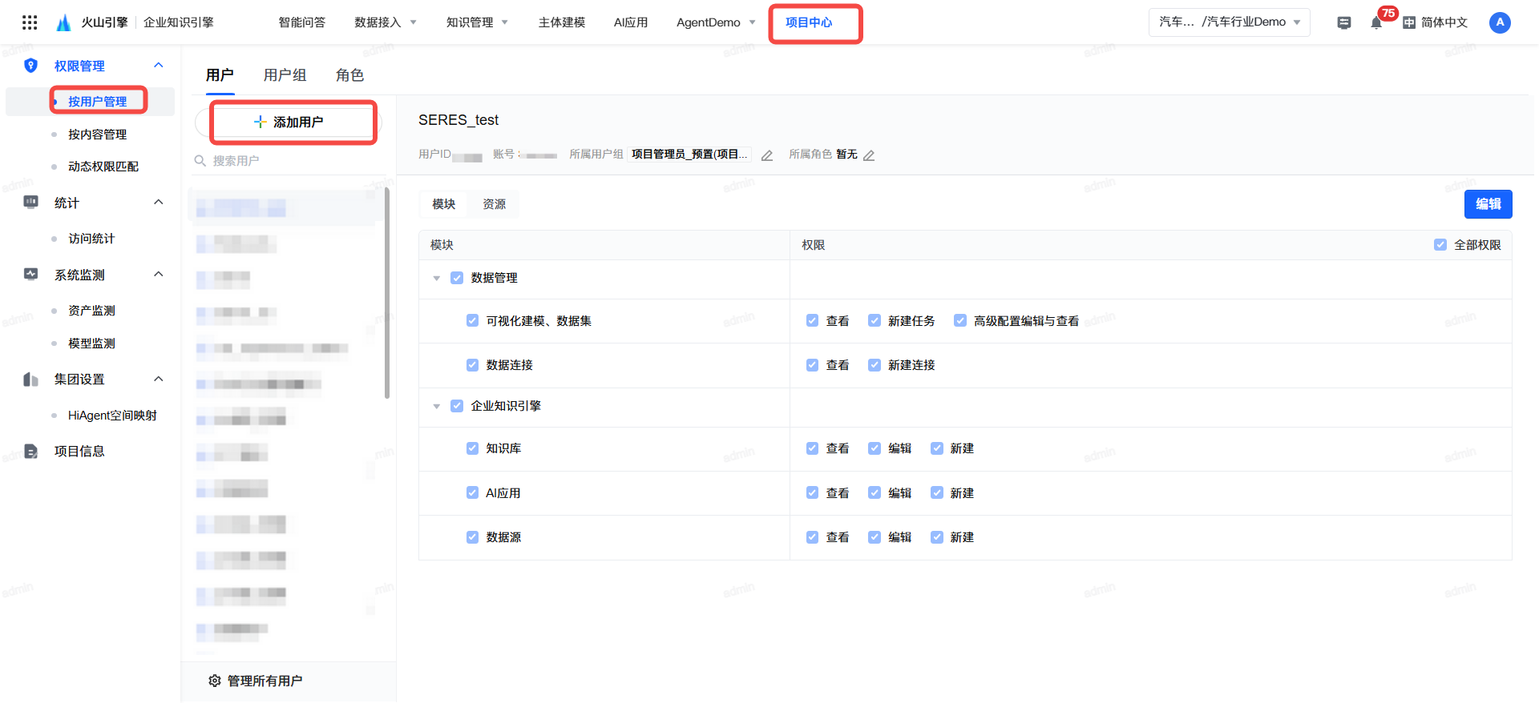The image size is (1539, 703).
Task: Open the 汽车行业Demo project dropdown
Action: 1229,22
